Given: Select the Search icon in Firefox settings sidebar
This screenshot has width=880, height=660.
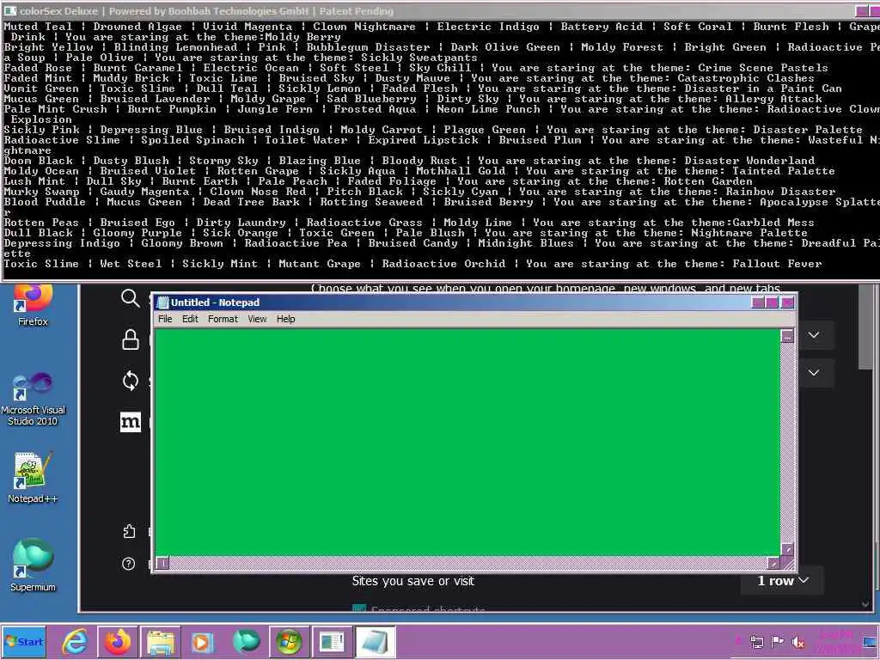Looking at the screenshot, I should click(131, 298).
